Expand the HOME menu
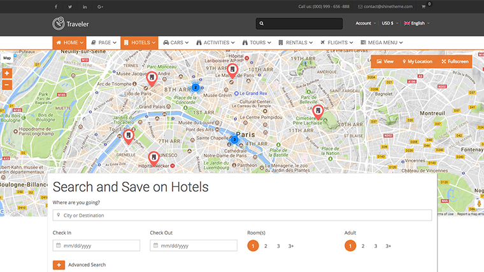The width and height of the screenshot is (484, 272). point(69,43)
